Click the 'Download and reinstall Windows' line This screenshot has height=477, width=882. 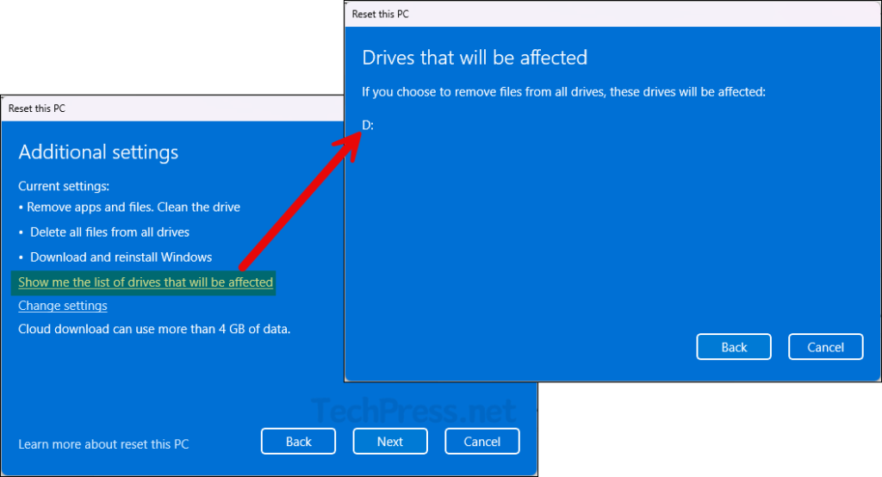[121, 257]
